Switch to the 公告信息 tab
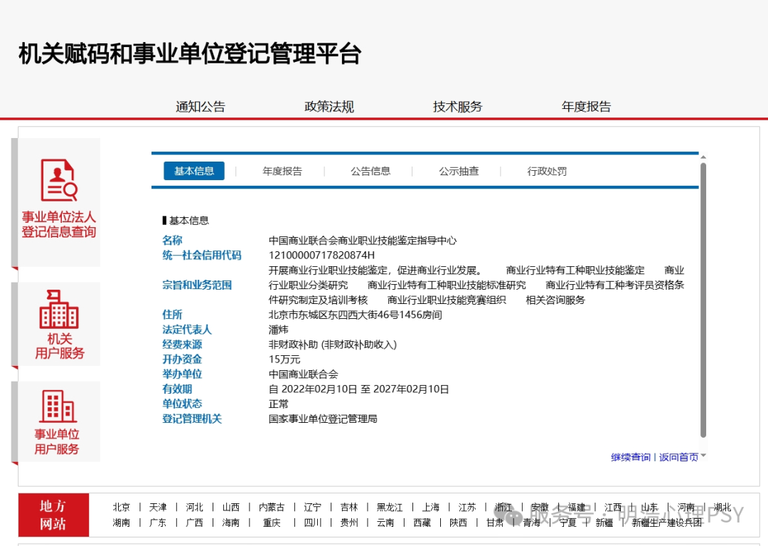768x546 pixels. [370, 171]
